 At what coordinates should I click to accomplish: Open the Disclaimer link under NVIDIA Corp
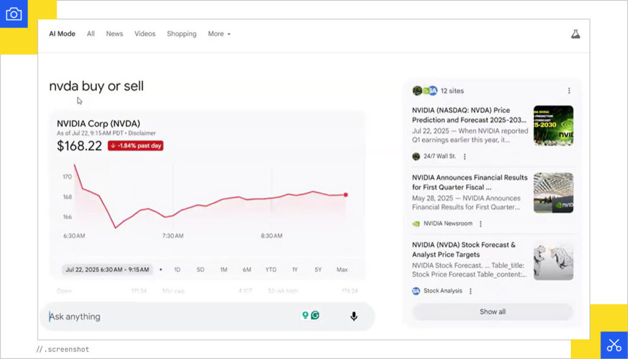pos(142,133)
